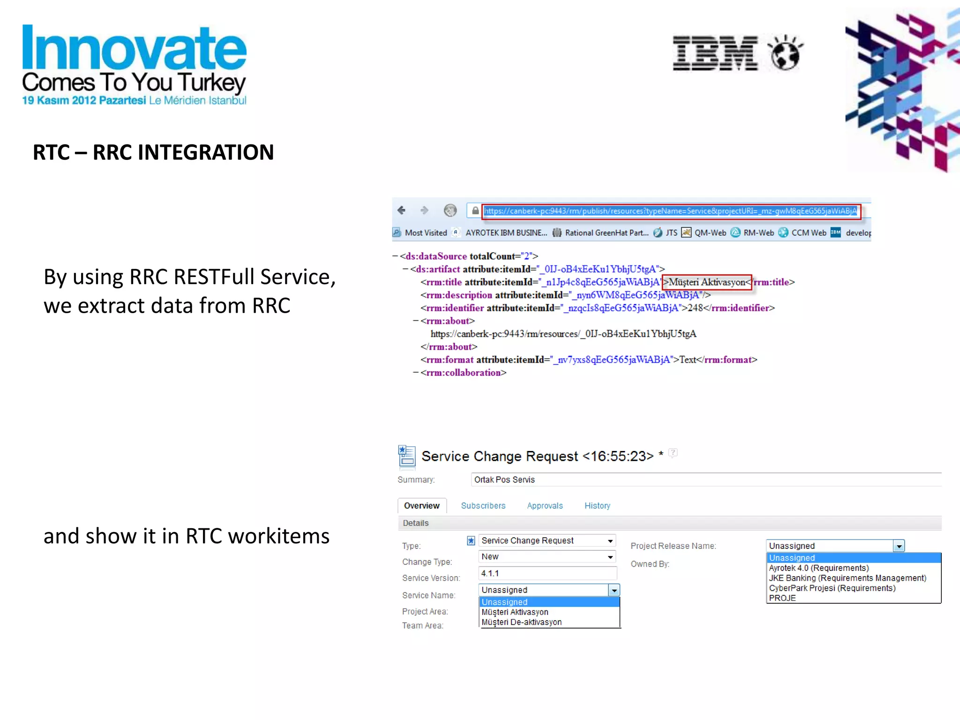This screenshot has width=960, height=720.
Task: Click the globe site identity icon
Action: (450, 210)
